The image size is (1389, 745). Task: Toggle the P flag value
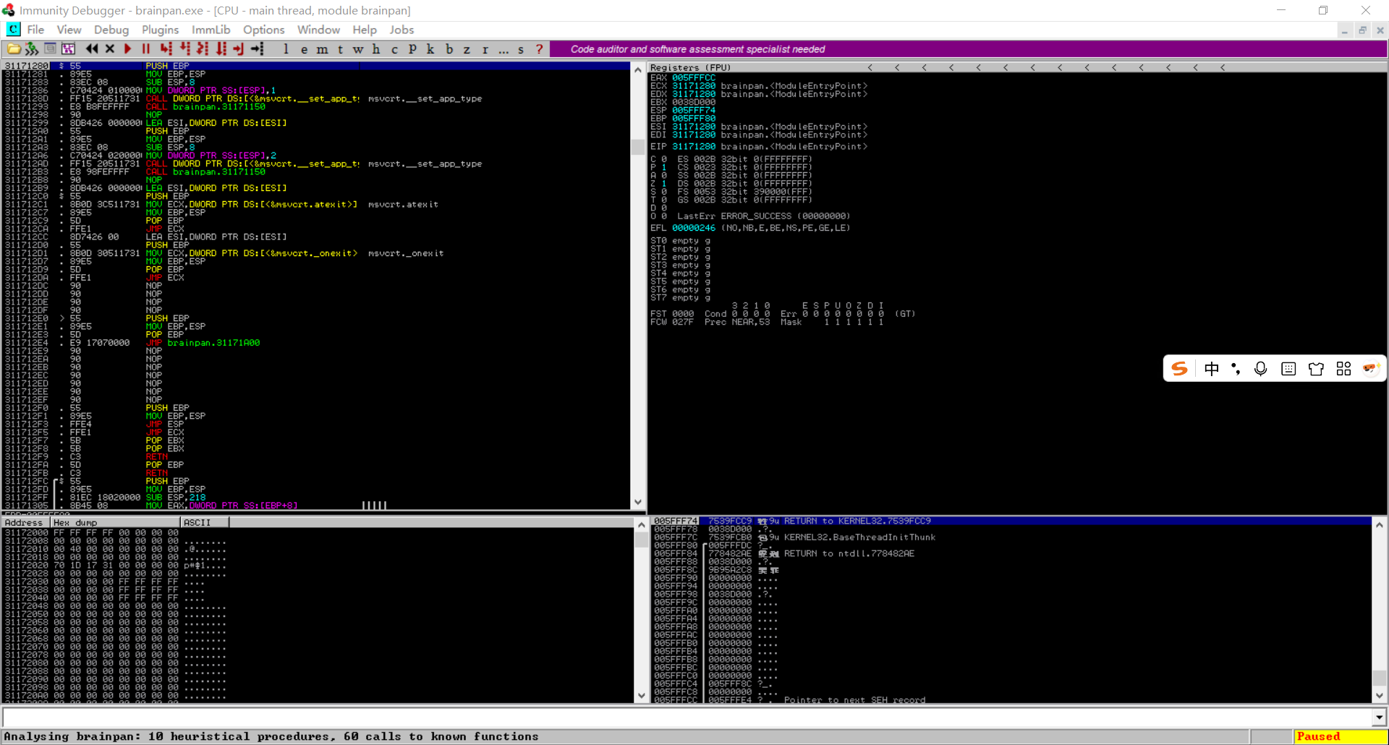664,167
